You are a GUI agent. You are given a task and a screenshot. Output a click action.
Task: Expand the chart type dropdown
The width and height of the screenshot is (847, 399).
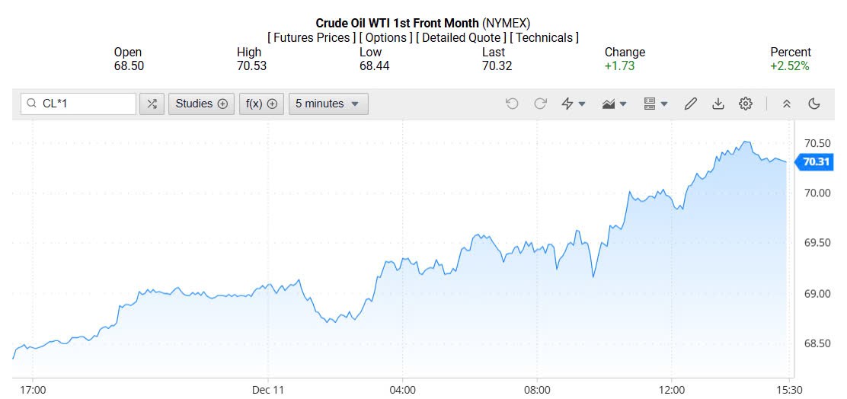[x=614, y=104]
